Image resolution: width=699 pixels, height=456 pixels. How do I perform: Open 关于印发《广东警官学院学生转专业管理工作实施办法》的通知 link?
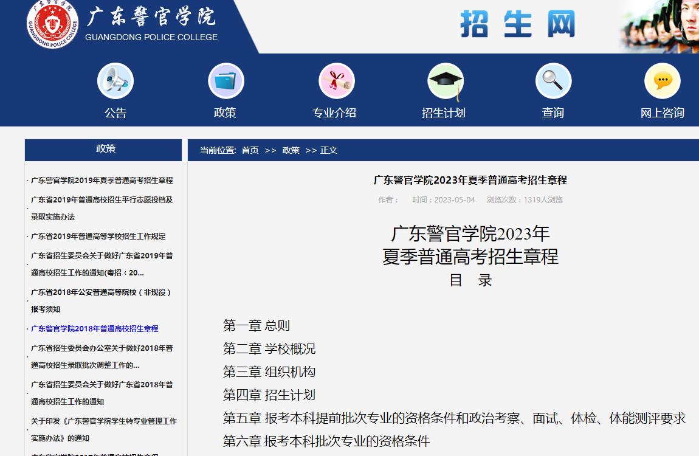click(x=104, y=429)
